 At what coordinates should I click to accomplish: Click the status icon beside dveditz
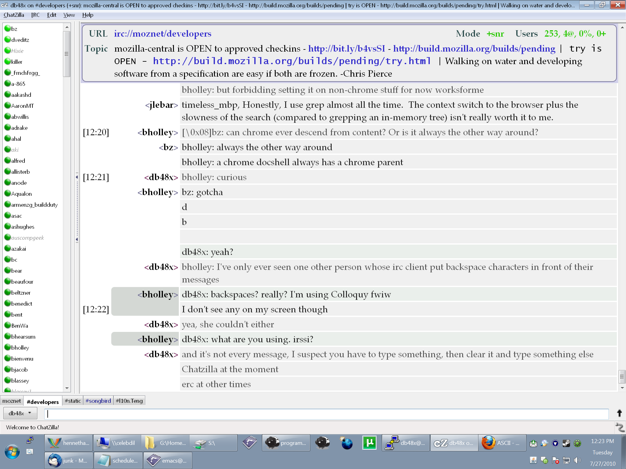(8, 40)
